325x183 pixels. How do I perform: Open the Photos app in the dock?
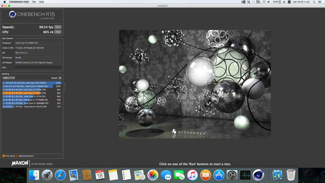tap(153, 175)
